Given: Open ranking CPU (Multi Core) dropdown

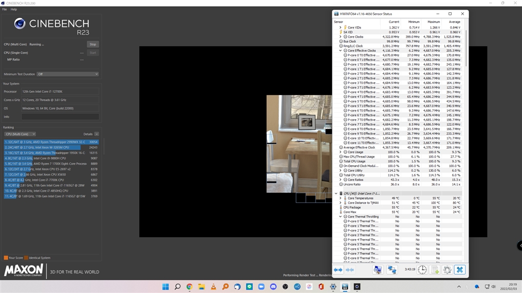Looking at the screenshot, I should coord(20,134).
